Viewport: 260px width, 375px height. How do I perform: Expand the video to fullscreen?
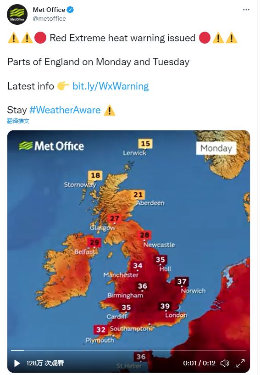(240, 363)
